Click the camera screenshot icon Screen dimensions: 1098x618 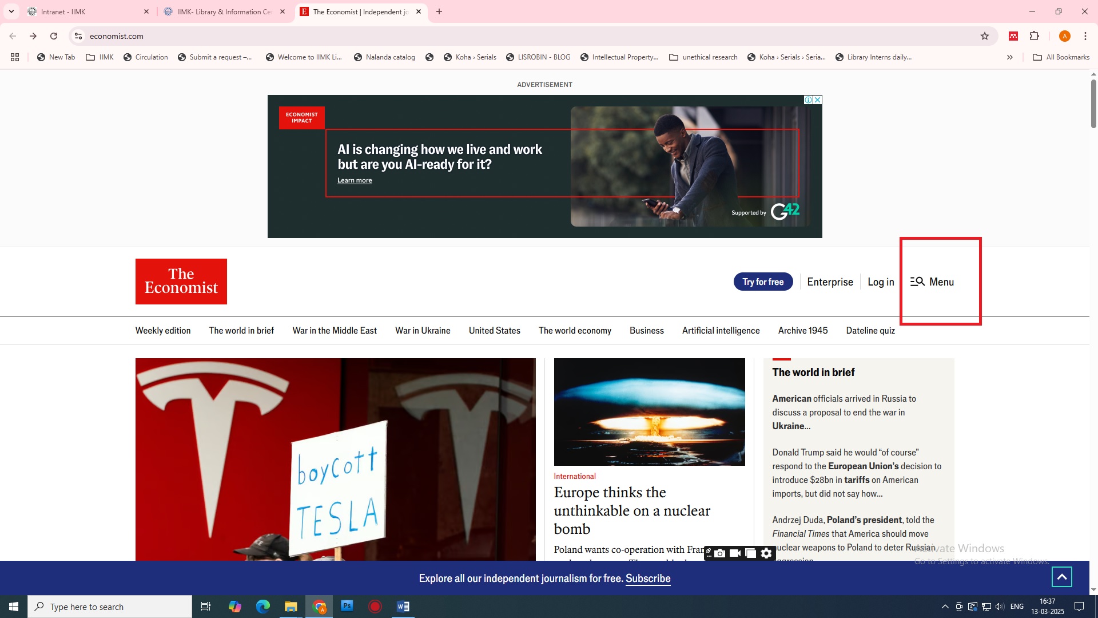[720, 553]
